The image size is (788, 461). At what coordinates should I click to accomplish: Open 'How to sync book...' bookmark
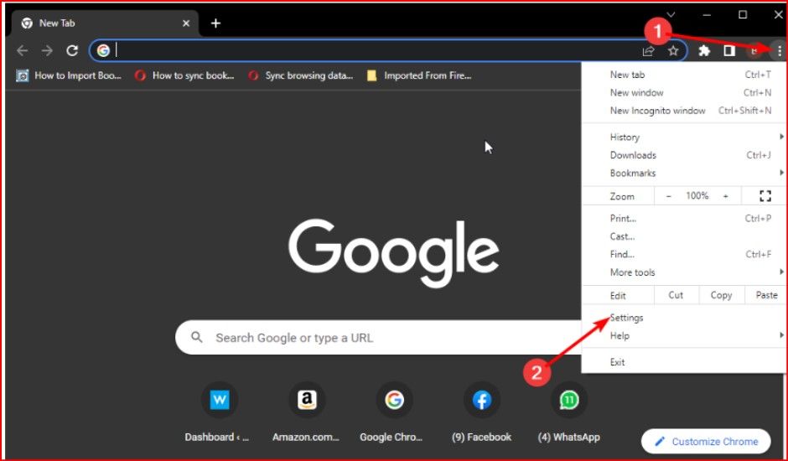184,76
